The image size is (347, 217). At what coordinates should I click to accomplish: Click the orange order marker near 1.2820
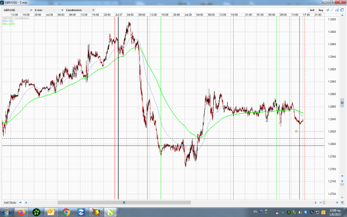pyautogui.click(x=296, y=132)
